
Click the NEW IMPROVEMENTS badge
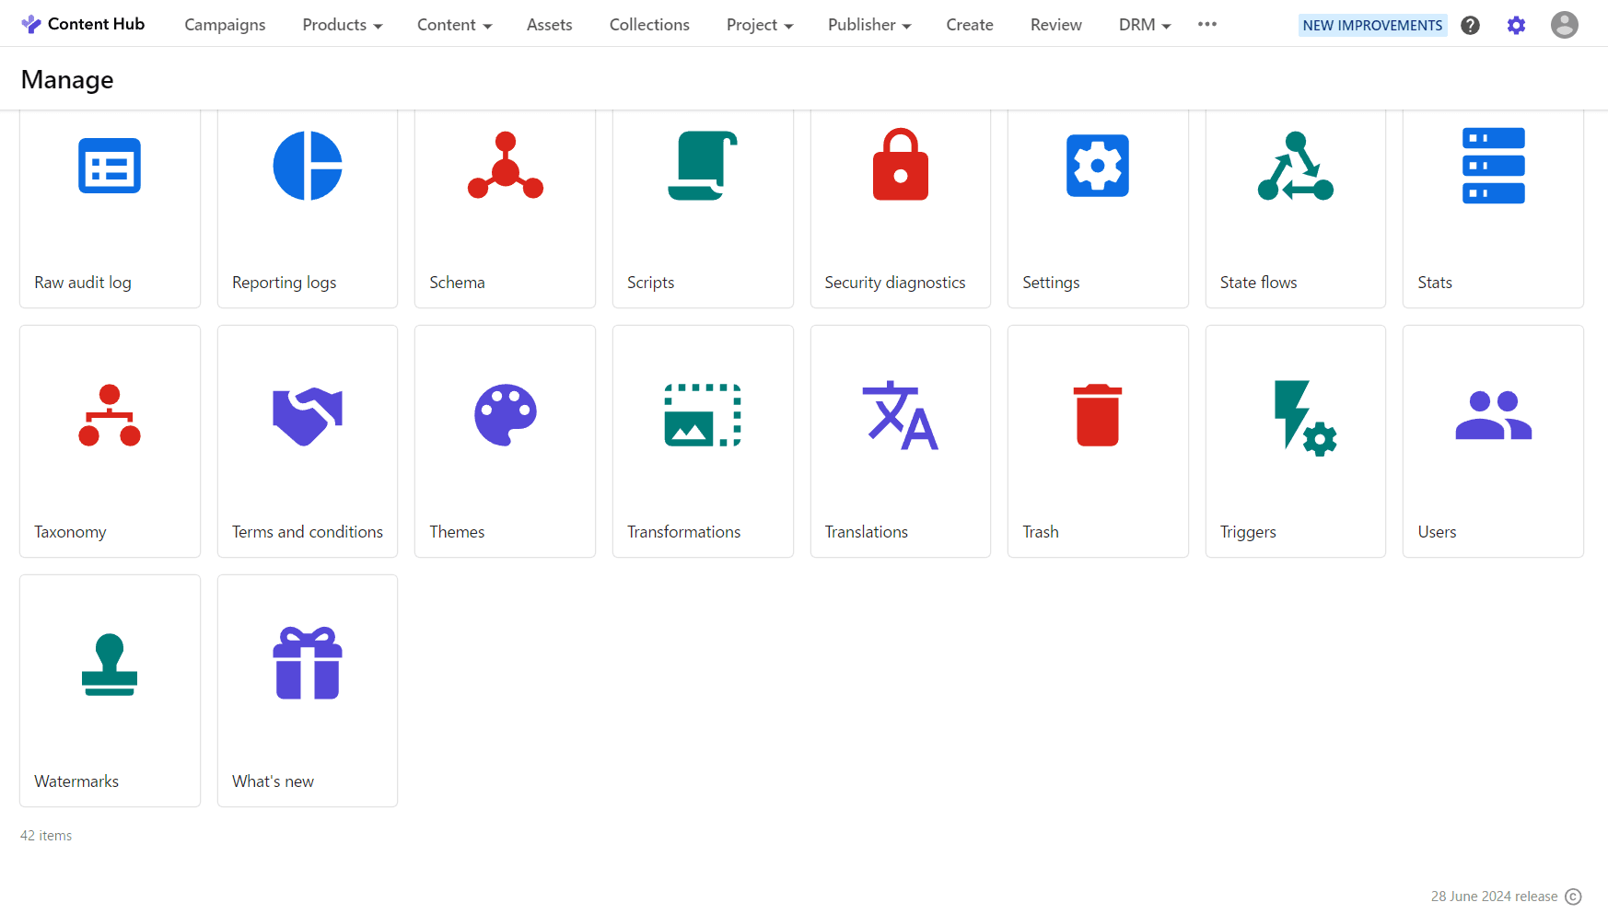1372,25
